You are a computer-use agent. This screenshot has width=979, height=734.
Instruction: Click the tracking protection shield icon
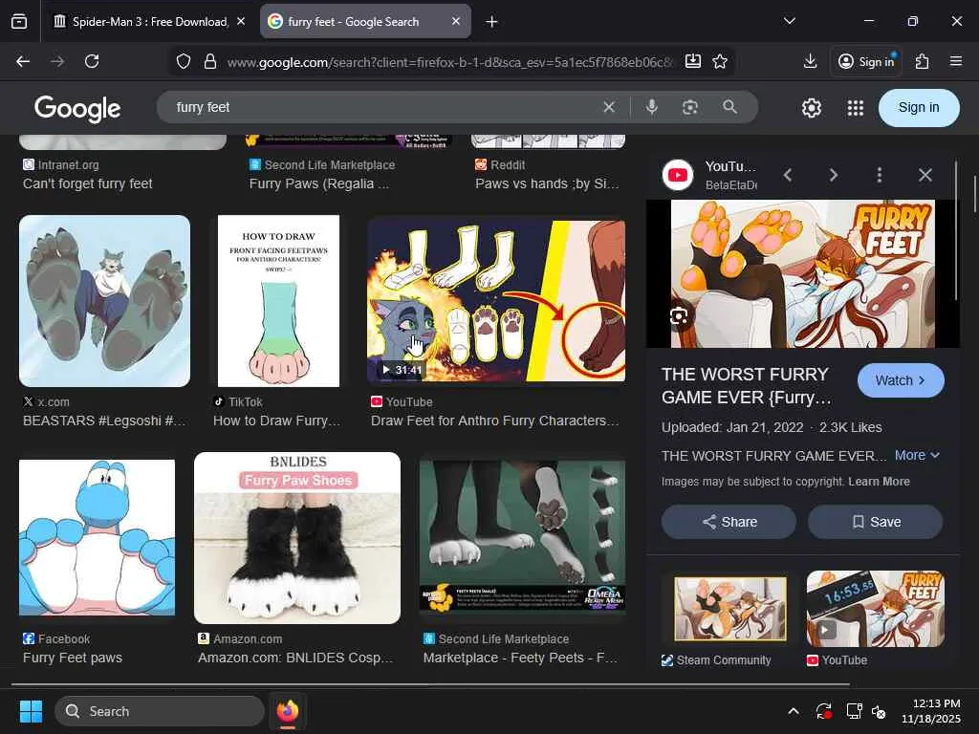[183, 61]
